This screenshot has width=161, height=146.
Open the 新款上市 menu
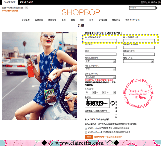click(25, 20)
